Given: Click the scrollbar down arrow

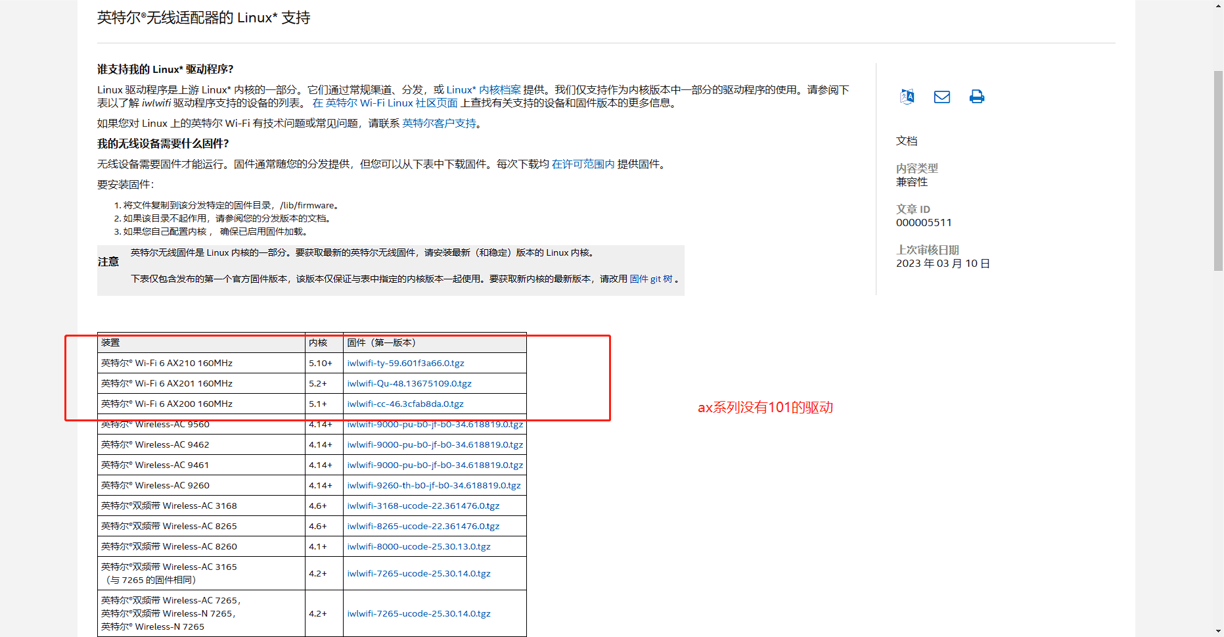Looking at the screenshot, I should (1218, 632).
